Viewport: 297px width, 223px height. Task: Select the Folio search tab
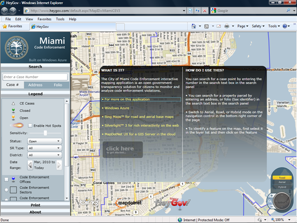[58, 85]
